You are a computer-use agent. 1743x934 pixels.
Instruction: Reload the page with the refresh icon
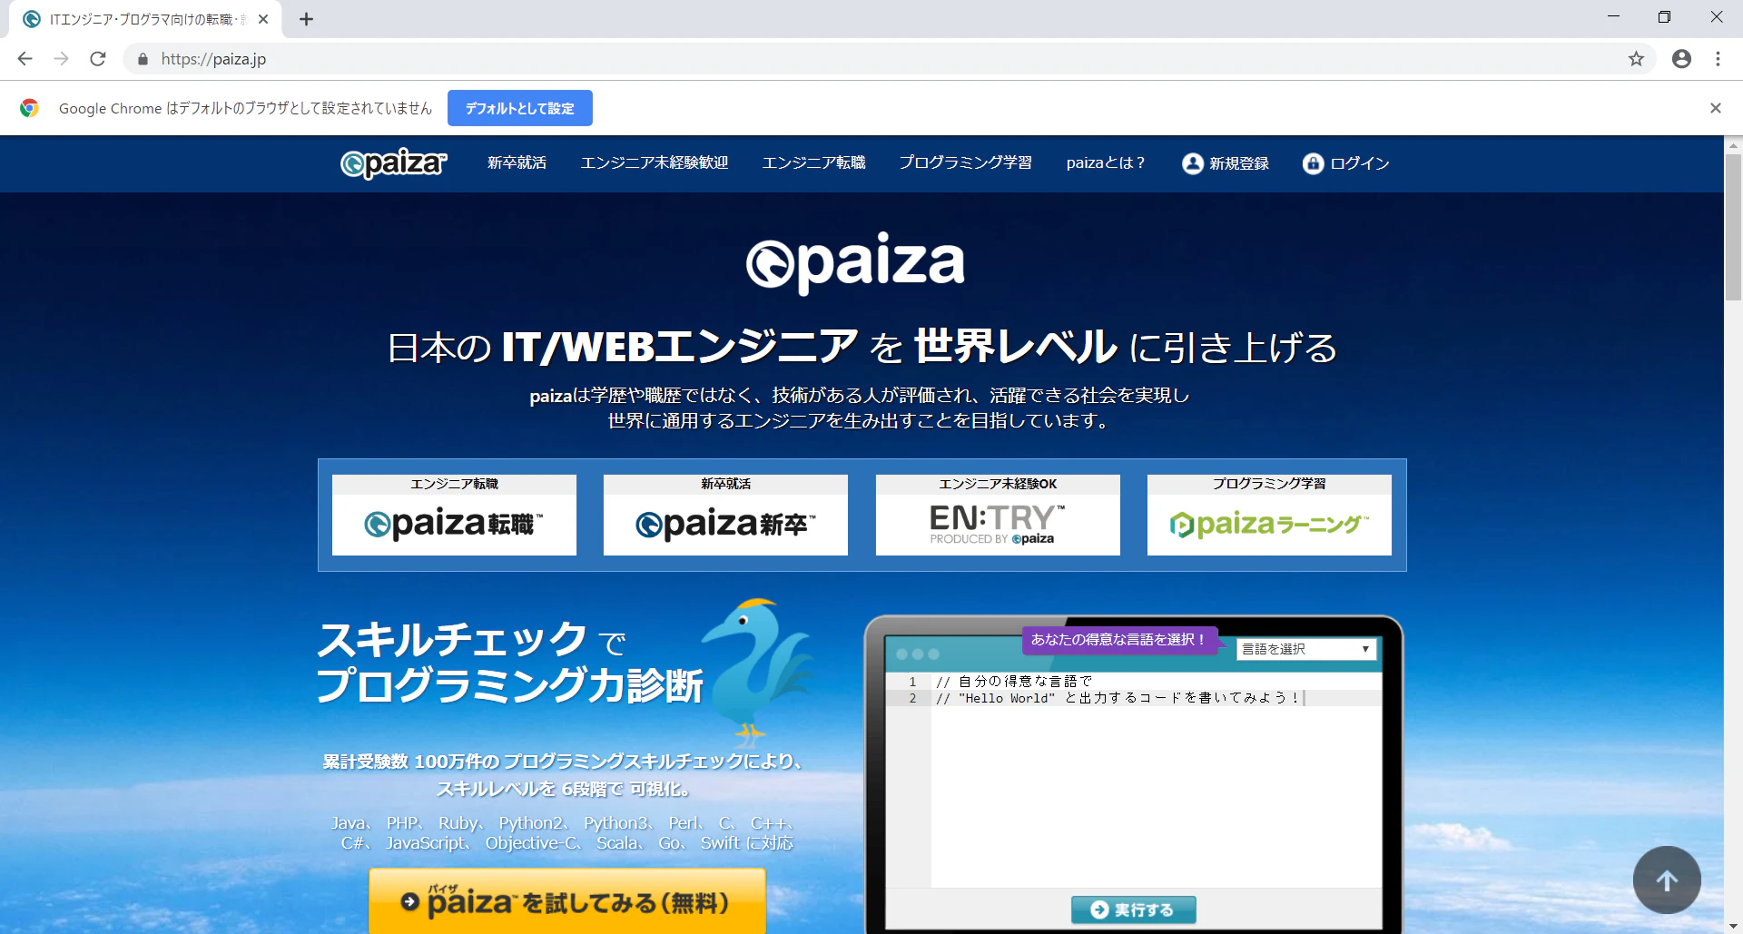(98, 58)
